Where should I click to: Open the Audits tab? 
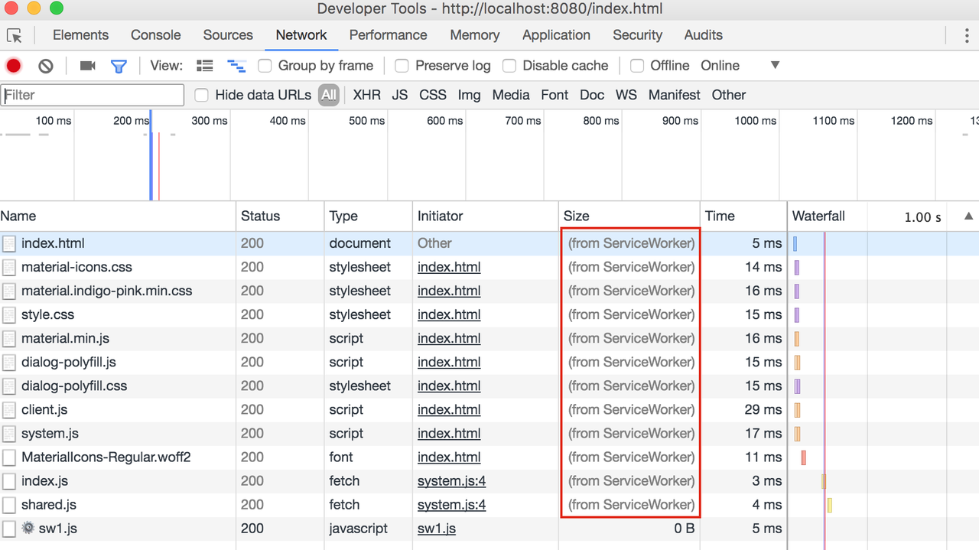coord(703,35)
